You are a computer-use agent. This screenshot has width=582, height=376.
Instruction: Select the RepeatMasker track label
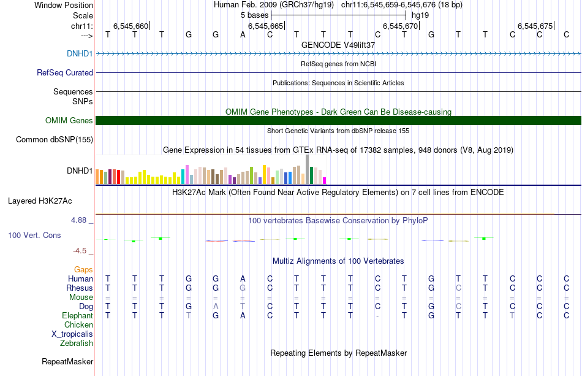click(67, 361)
